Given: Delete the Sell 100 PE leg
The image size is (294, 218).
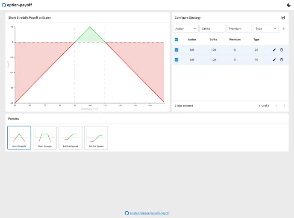Looking at the screenshot, I should coord(282,60).
